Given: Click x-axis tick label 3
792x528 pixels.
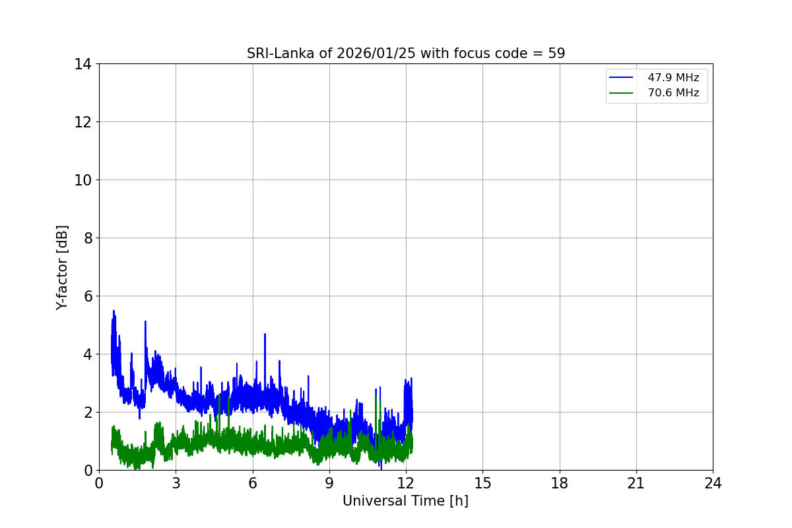Looking at the screenshot, I should coord(176,483).
